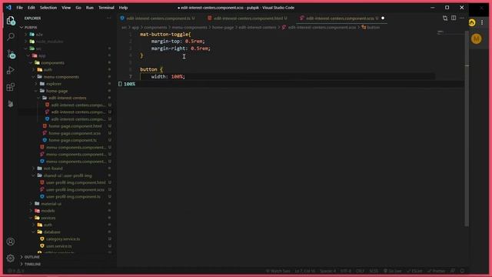Click the Open Changes icon in the editor toolbar

pos(445,18)
